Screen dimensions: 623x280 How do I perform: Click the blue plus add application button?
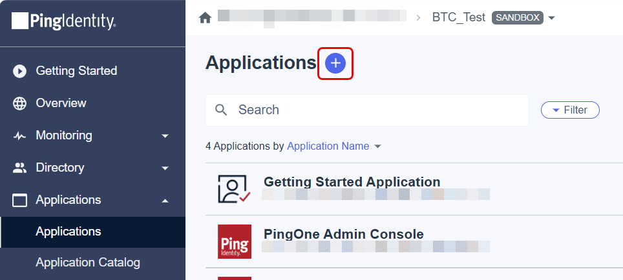[x=335, y=63]
